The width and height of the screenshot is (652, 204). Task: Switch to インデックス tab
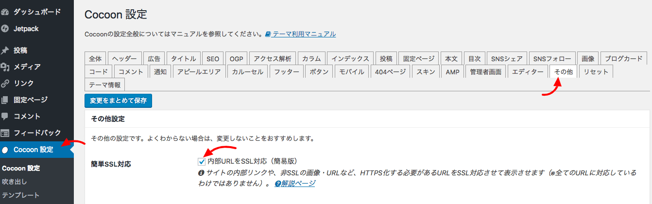350,58
